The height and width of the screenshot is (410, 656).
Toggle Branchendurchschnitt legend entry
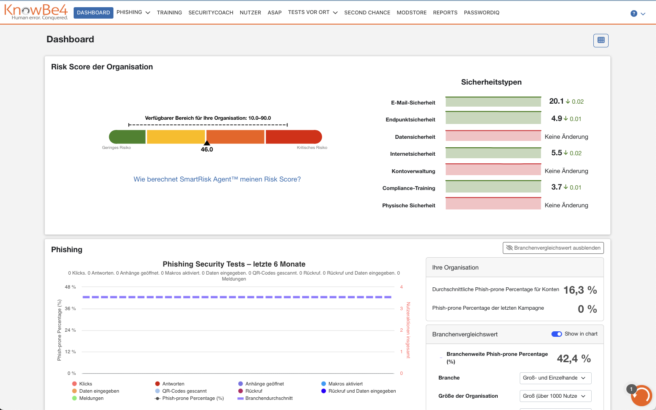pyautogui.click(x=265, y=398)
